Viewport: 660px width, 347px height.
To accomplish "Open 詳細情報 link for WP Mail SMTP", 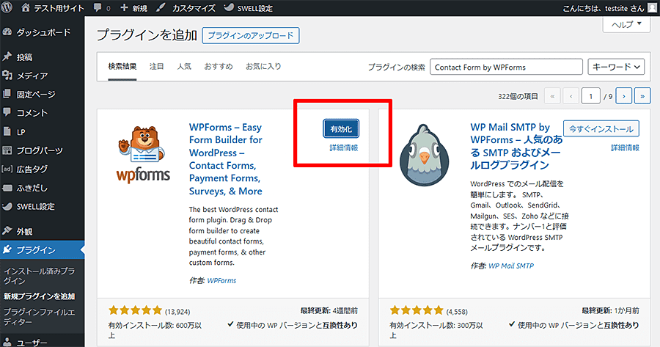I will pyautogui.click(x=625, y=147).
